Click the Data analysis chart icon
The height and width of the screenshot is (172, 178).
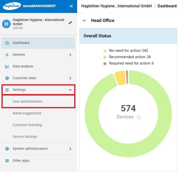point(7,66)
